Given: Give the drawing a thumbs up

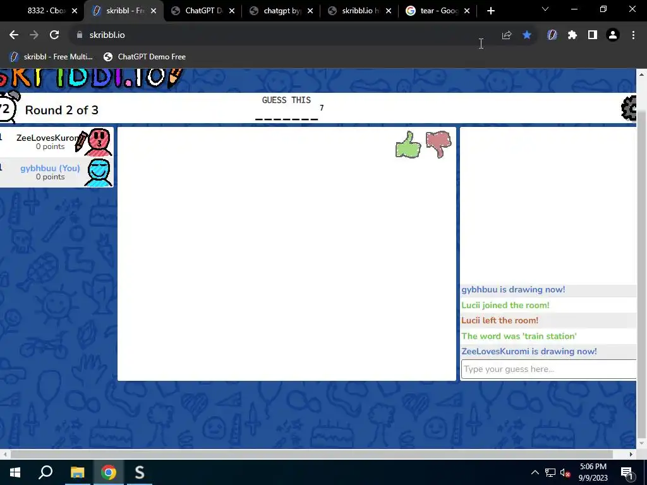Looking at the screenshot, I should [408, 145].
